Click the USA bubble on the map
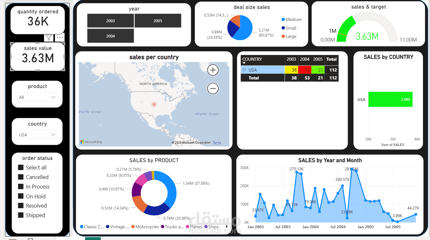This screenshot has width=430, height=240. 154,104
